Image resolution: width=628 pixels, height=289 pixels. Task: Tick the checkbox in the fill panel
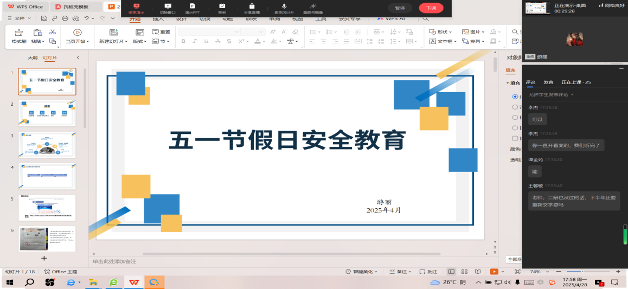(x=515, y=138)
